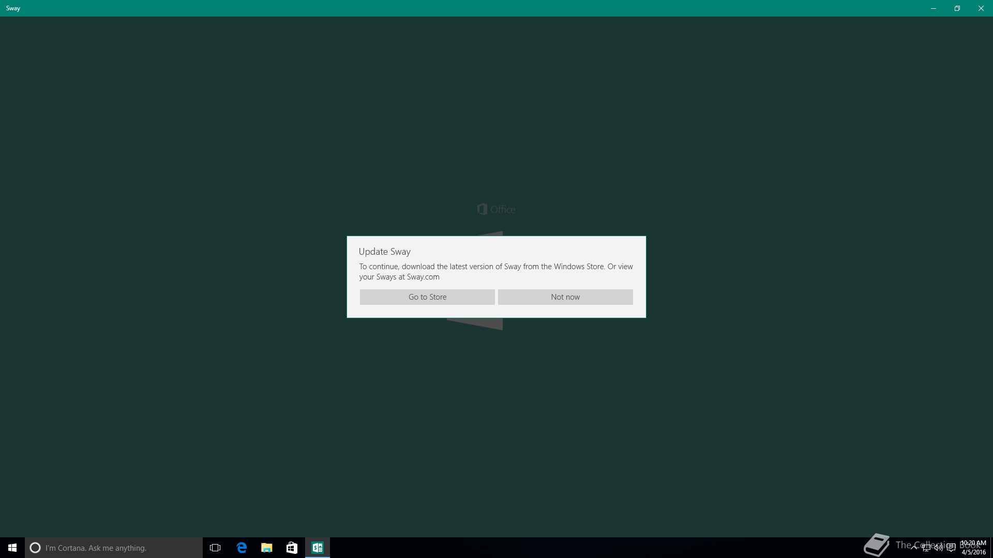Screen dimensions: 993x558
Task: Open File Explorer from the taskbar
Action: coord(267,548)
